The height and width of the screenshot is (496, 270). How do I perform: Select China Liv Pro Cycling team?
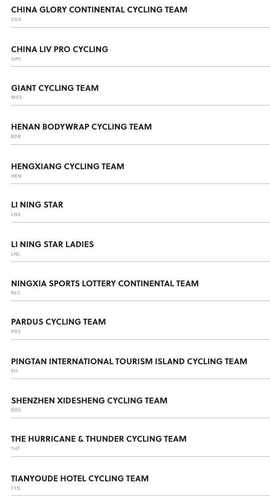coord(60,49)
